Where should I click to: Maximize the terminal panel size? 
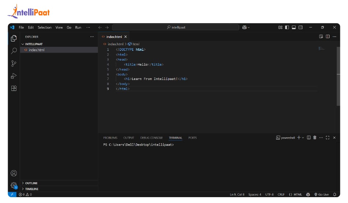tap(327, 138)
